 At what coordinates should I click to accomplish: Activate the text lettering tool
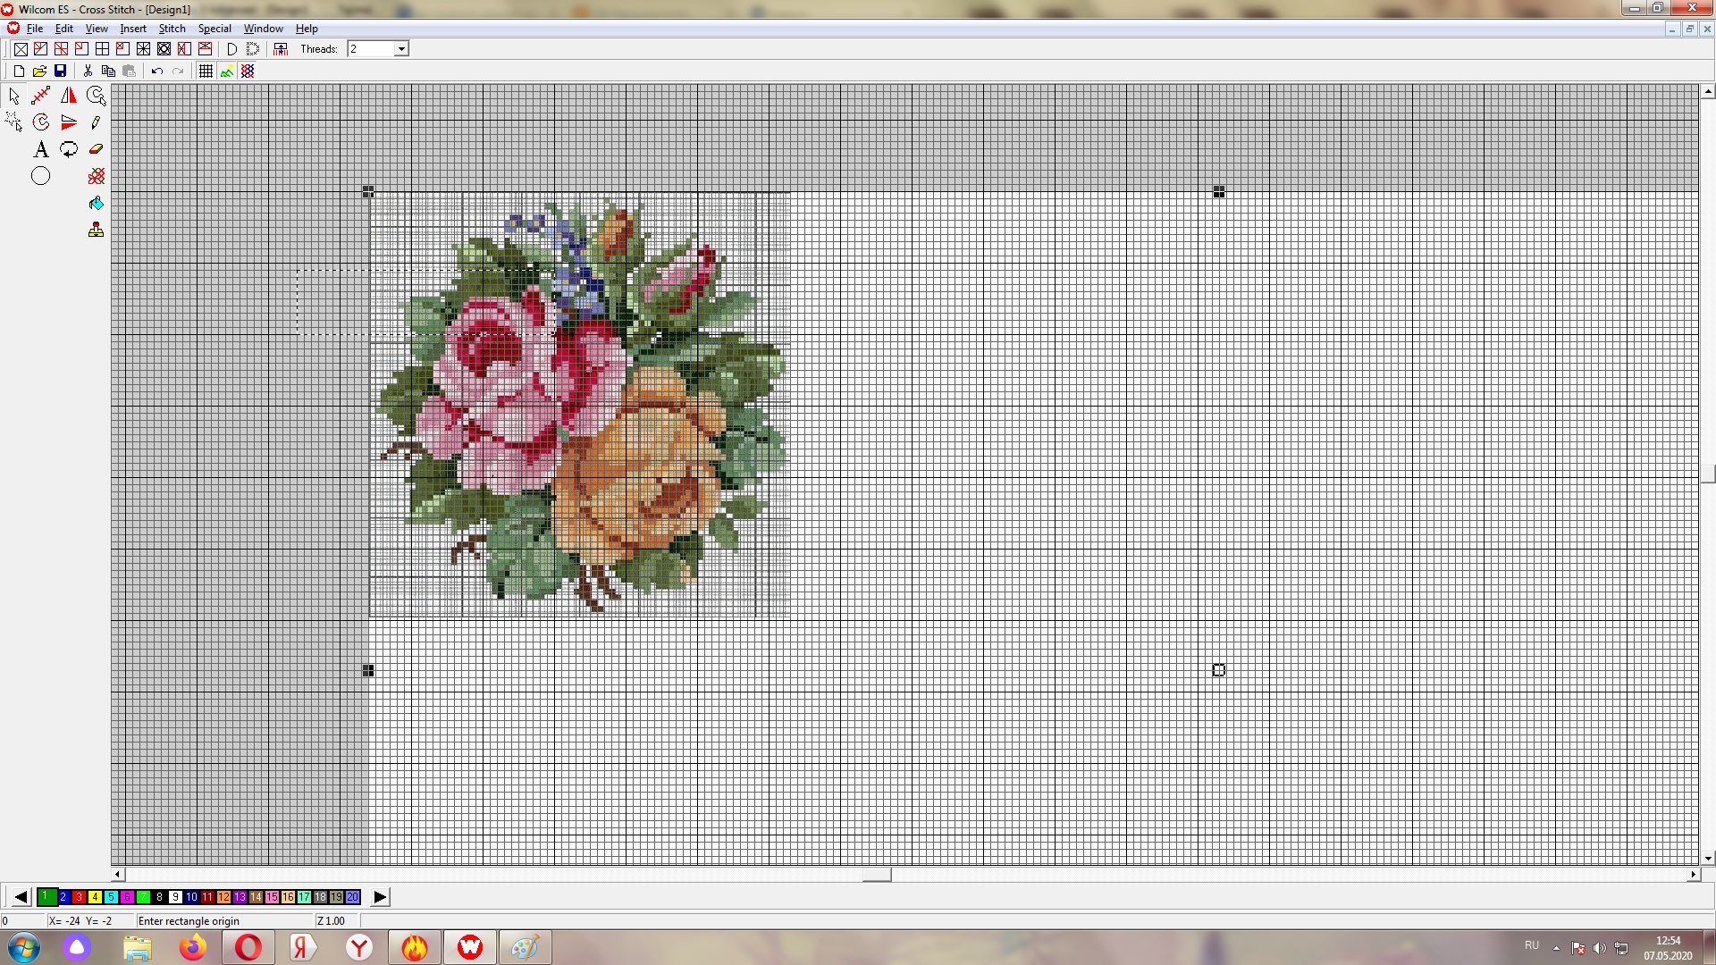(41, 149)
